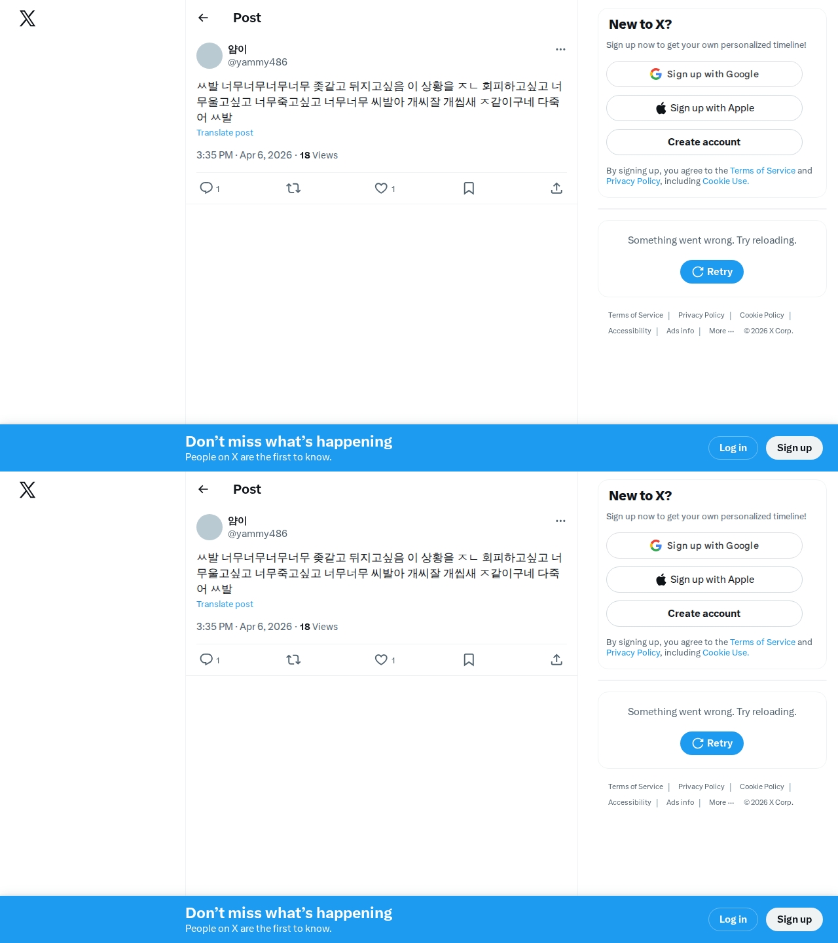
Task: Bookmark the upper post
Action: click(469, 188)
